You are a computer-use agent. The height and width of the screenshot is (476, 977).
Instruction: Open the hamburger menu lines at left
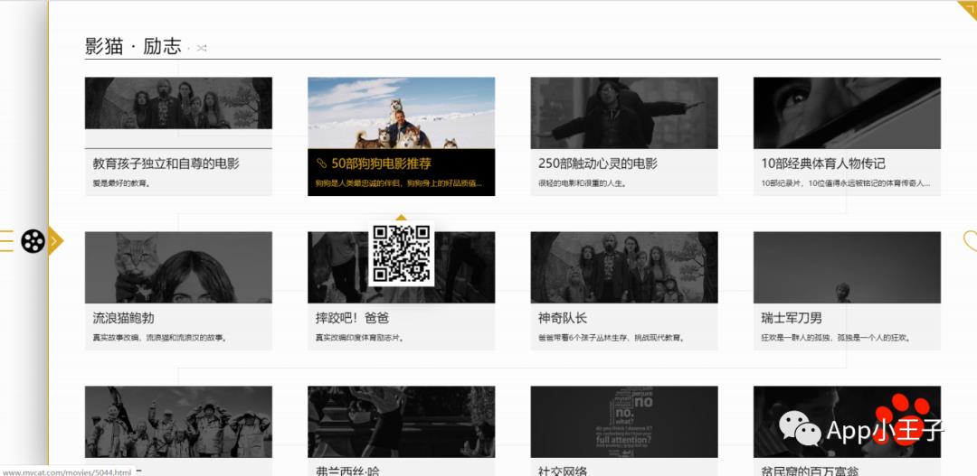[6, 241]
